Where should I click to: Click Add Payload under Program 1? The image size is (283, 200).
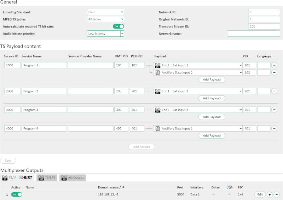(x=212, y=80)
